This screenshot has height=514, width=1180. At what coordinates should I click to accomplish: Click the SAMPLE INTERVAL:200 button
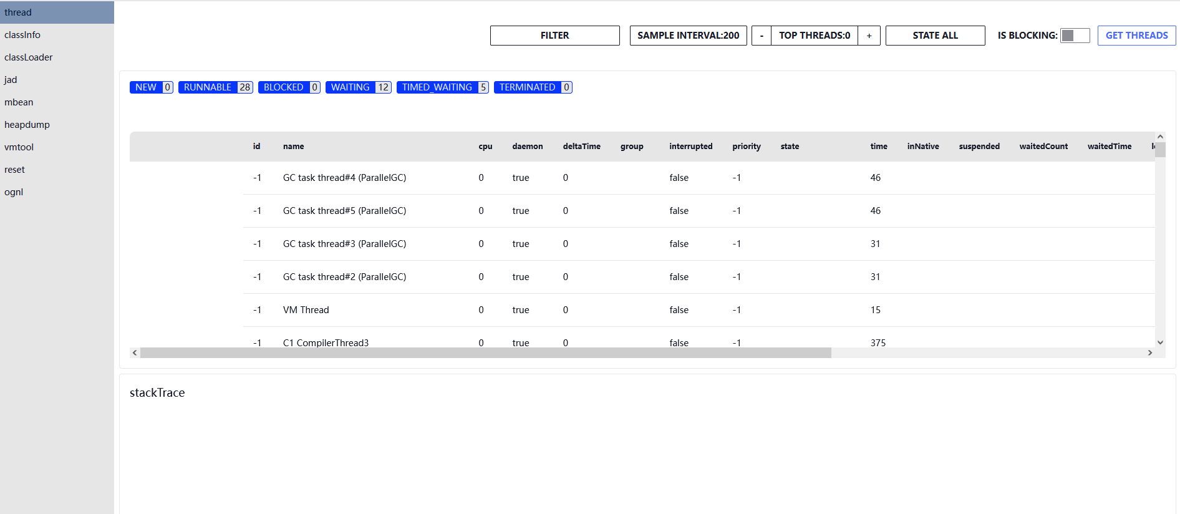pyautogui.click(x=688, y=36)
